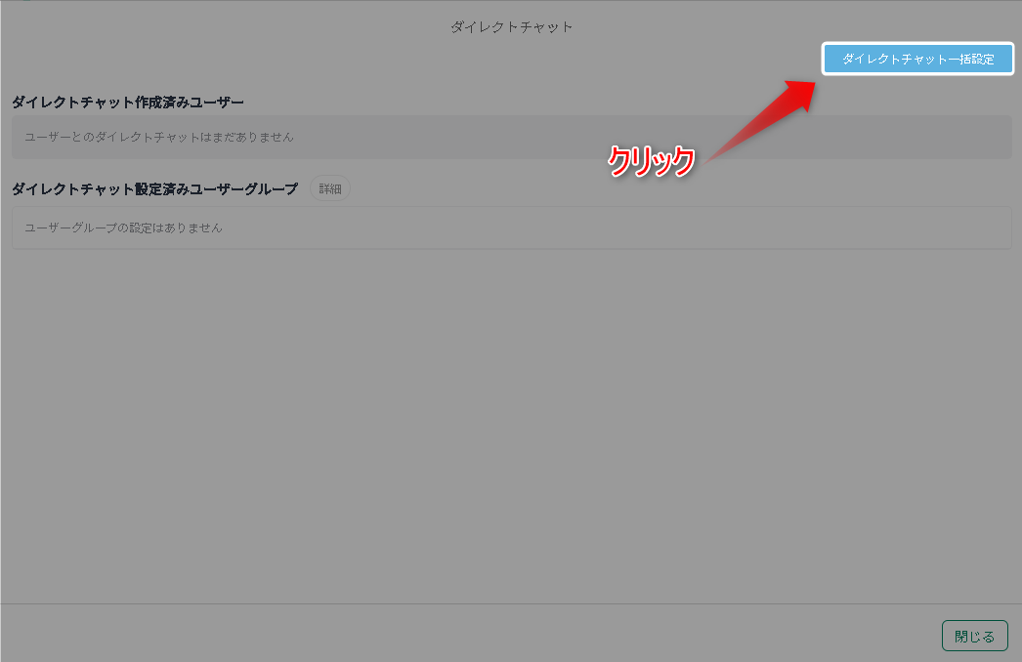Select the ダイレクトチャット dialog title
1022x662 pixels.
(x=512, y=27)
